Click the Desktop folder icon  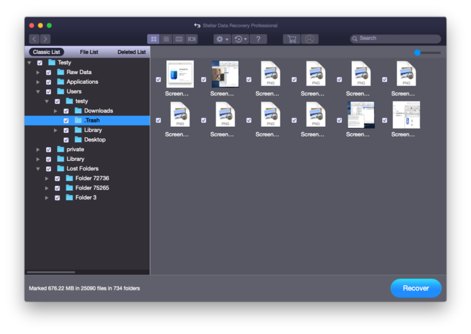point(78,139)
